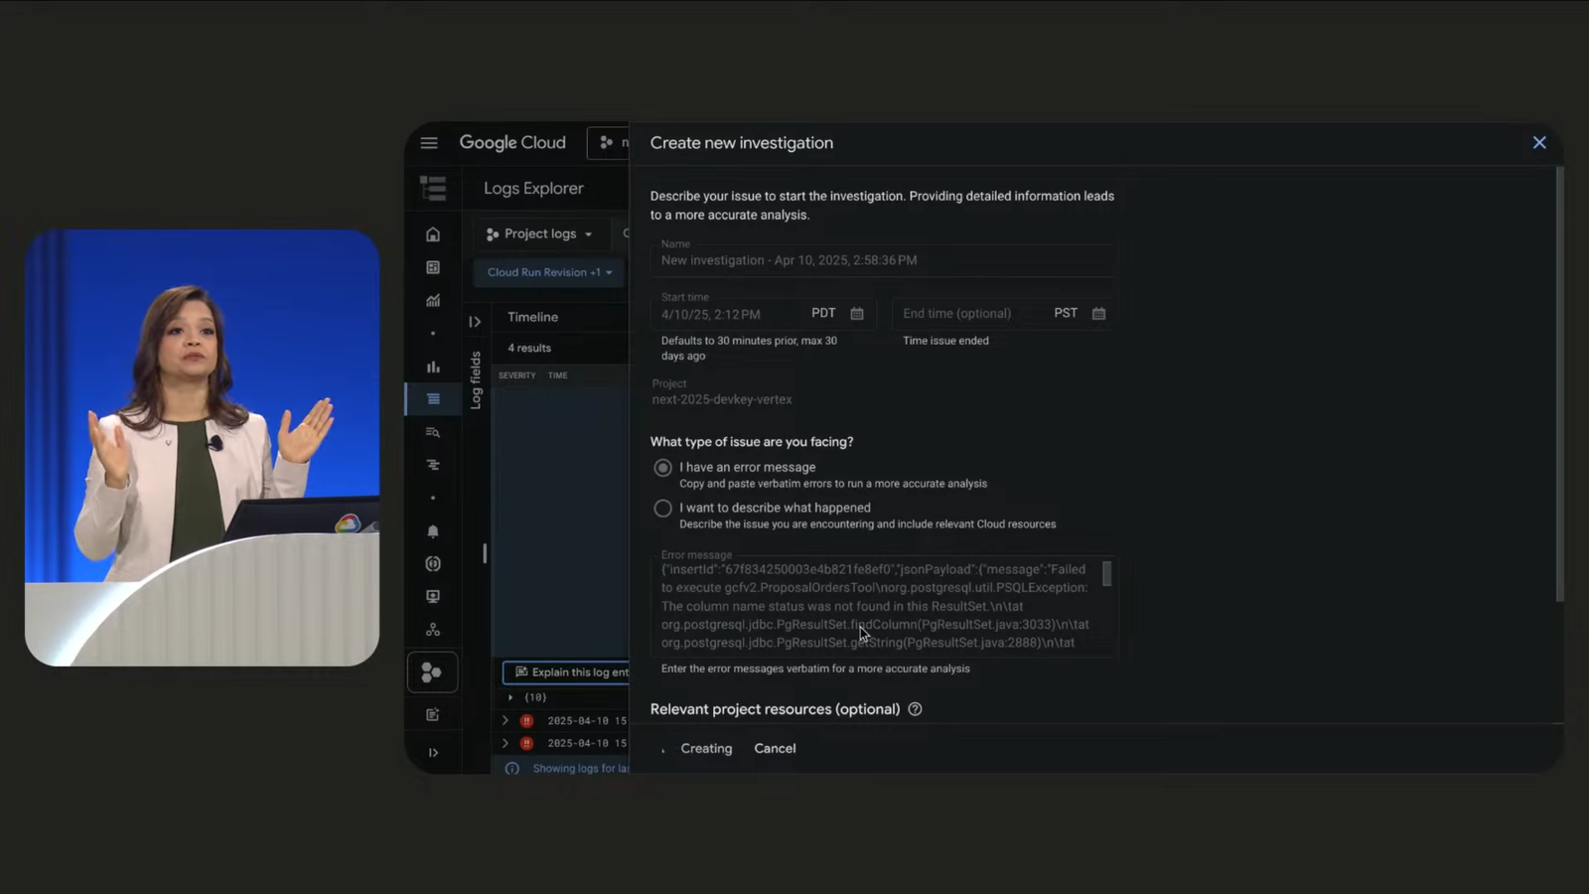Select the Logs Explorer list icon in sidebar

tap(433, 399)
